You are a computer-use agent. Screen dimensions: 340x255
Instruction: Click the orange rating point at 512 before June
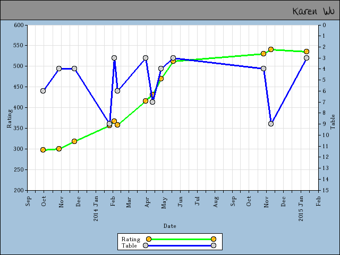173,61
